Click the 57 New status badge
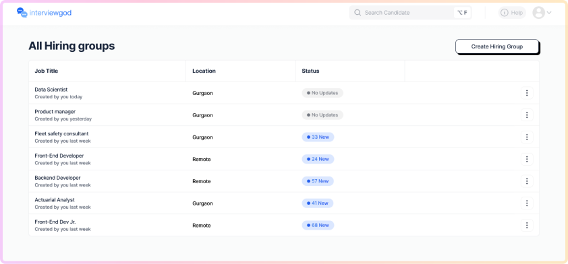 (318, 181)
